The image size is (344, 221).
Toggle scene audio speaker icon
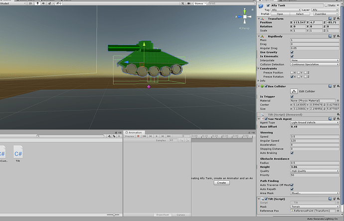[43, 3]
